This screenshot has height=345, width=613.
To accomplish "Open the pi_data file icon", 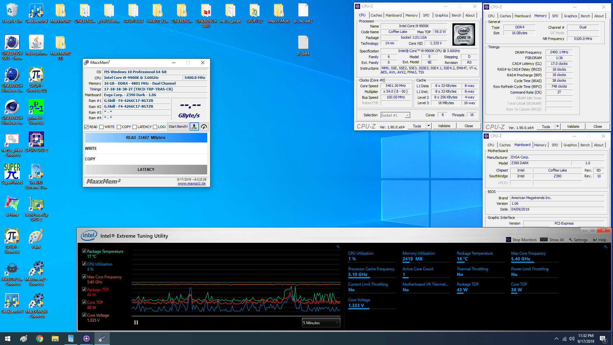I will click(x=303, y=45).
